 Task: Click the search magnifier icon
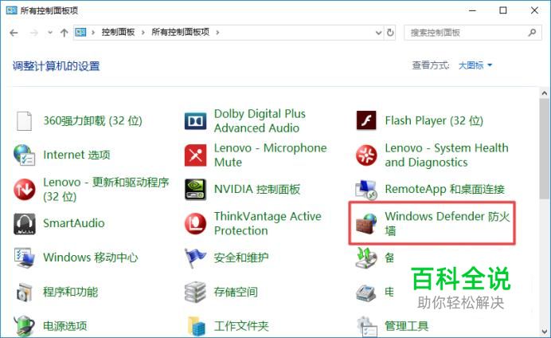pyautogui.click(x=533, y=33)
